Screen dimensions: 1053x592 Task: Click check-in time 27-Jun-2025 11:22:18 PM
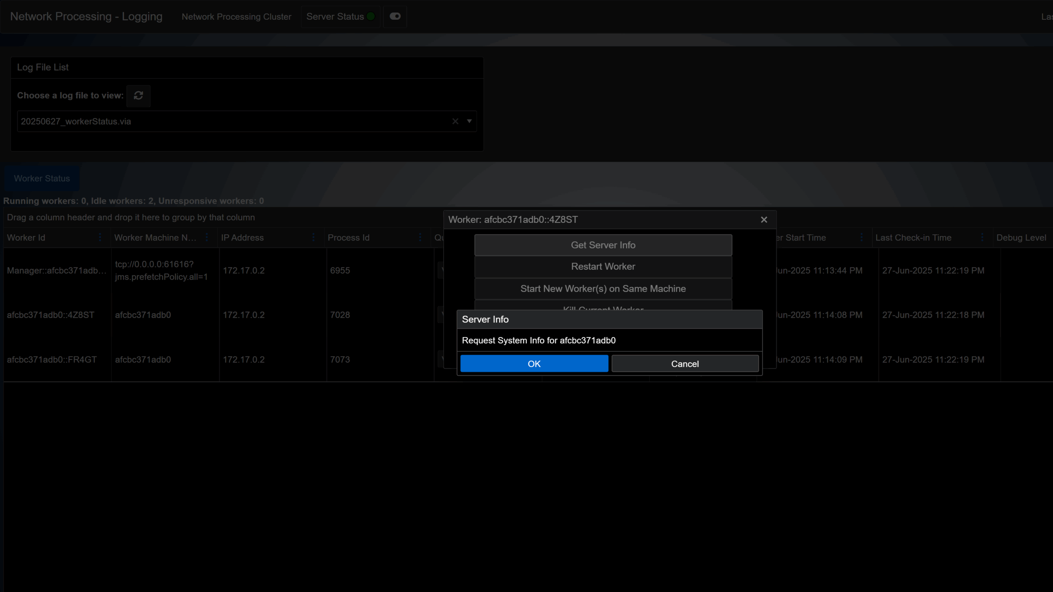tap(933, 315)
